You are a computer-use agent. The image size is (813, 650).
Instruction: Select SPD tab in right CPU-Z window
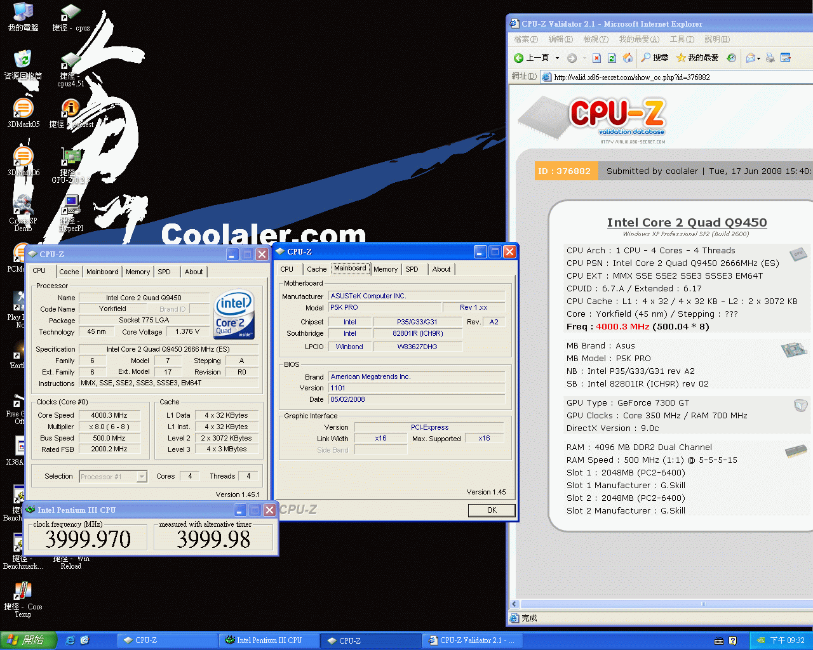tap(412, 269)
